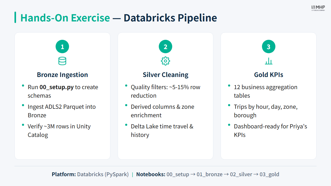This screenshot has width=331, height=186.
Task: Click the gear icon above Silver Cleaning
Action: (165, 61)
